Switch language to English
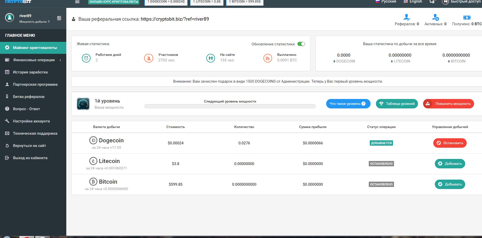Viewport: 482px width, 238px height. point(413,2)
